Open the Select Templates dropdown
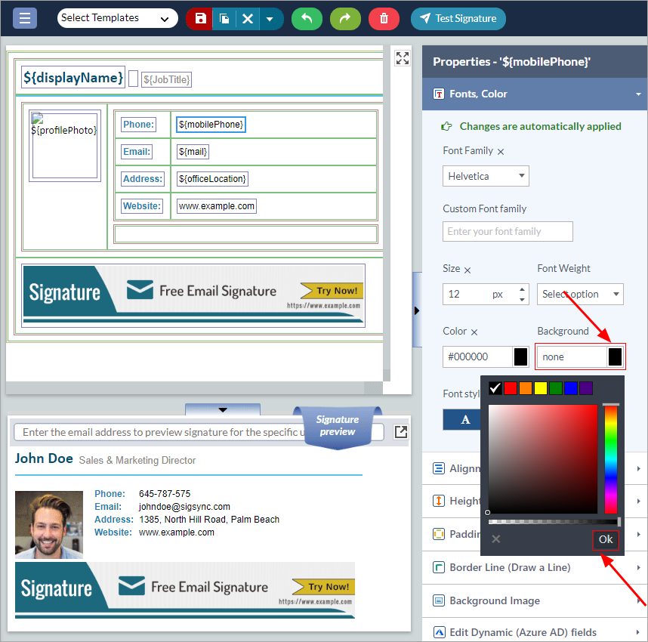This screenshot has width=648, height=642. (117, 18)
